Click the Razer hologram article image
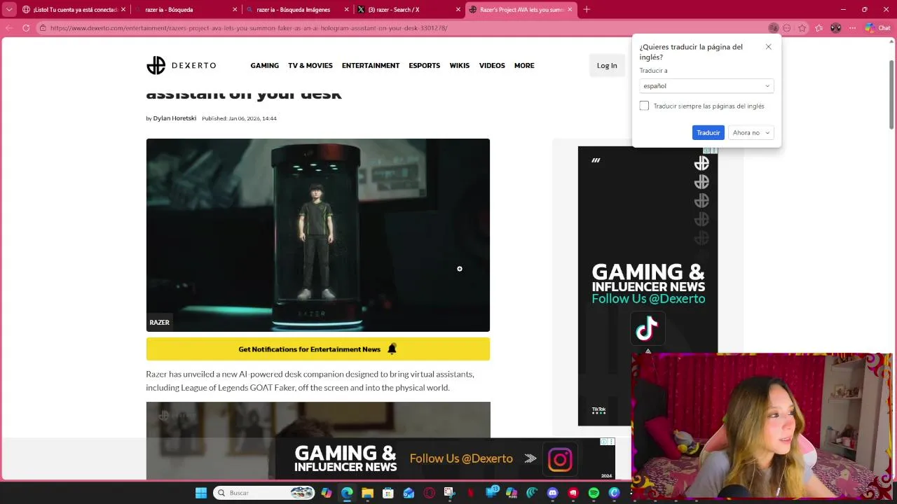This screenshot has width=897, height=504. click(x=318, y=235)
